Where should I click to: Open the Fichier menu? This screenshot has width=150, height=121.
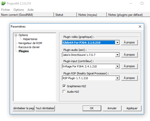[6, 10]
